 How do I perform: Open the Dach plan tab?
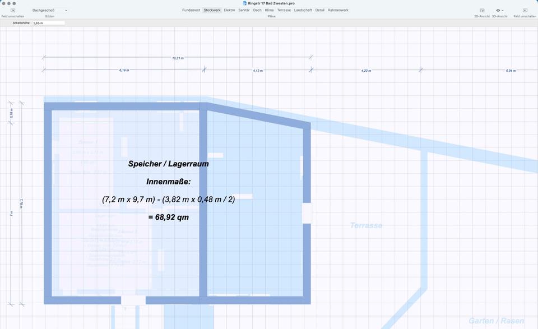257,10
